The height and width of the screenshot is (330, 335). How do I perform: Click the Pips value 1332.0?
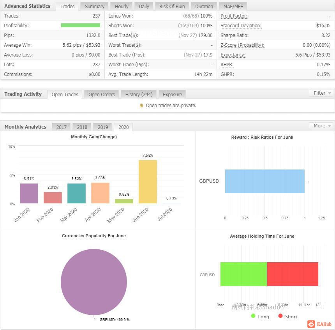[93, 35]
